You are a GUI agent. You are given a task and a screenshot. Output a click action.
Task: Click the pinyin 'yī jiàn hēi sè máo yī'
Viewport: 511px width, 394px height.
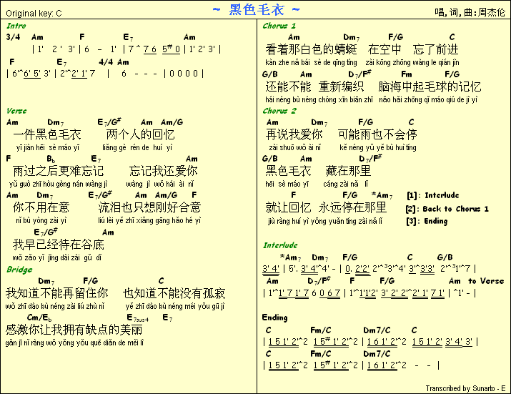[48, 148]
